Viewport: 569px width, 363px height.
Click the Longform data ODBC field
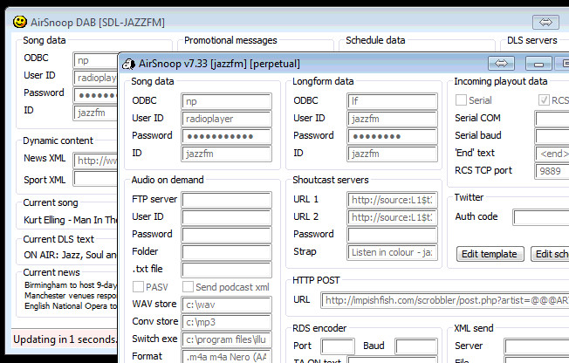point(392,100)
